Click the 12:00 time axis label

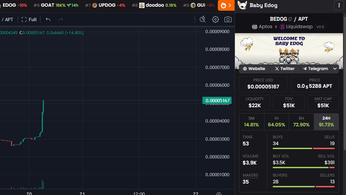click(139, 194)
